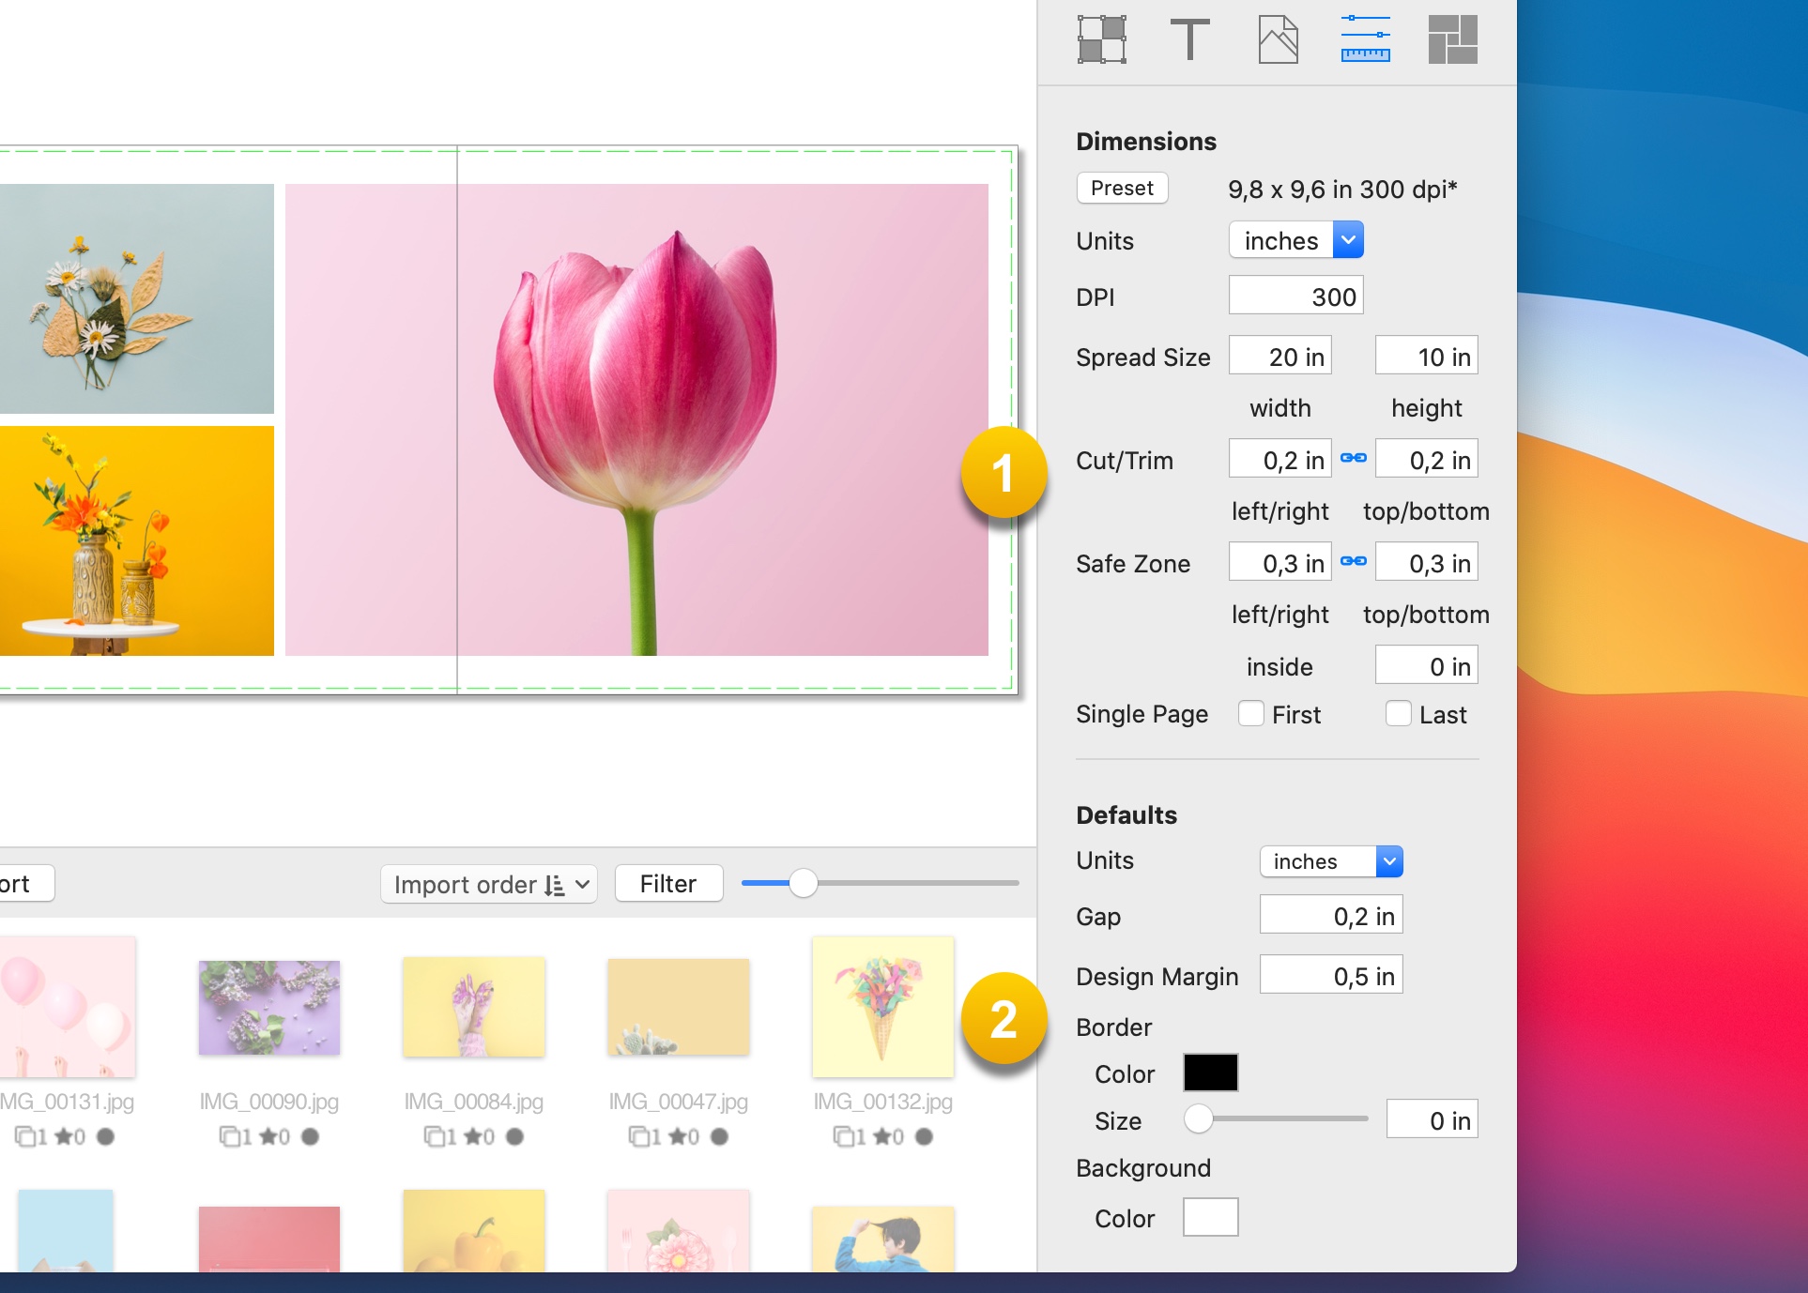
Task: Click the Filter button
Action: [667, 883]
